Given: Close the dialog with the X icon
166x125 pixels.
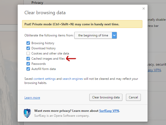Looking at the screenshot, I should click(x=144, y=9).
